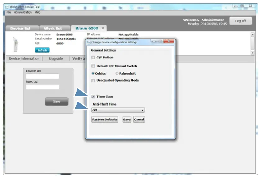Click the device header scrollbar down arrow

[x=253, y=53]
